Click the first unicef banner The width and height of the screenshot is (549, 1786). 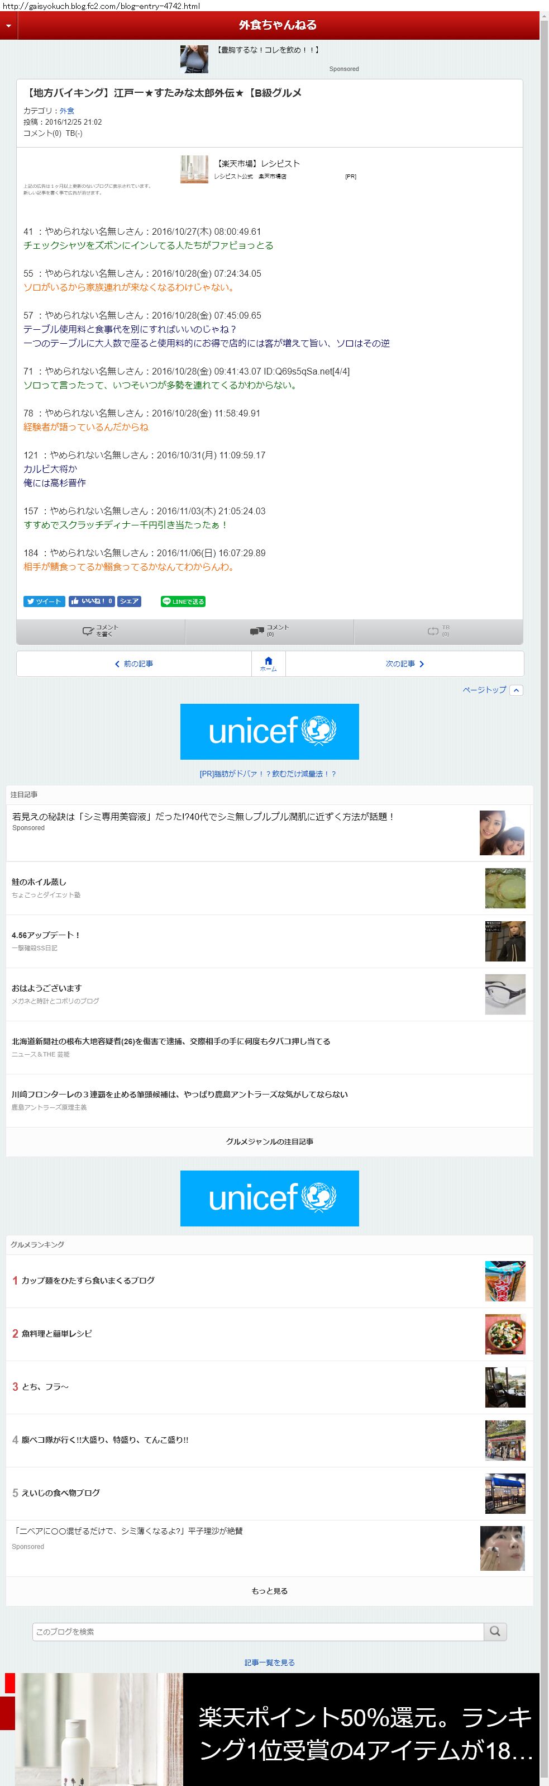(269, 731)
